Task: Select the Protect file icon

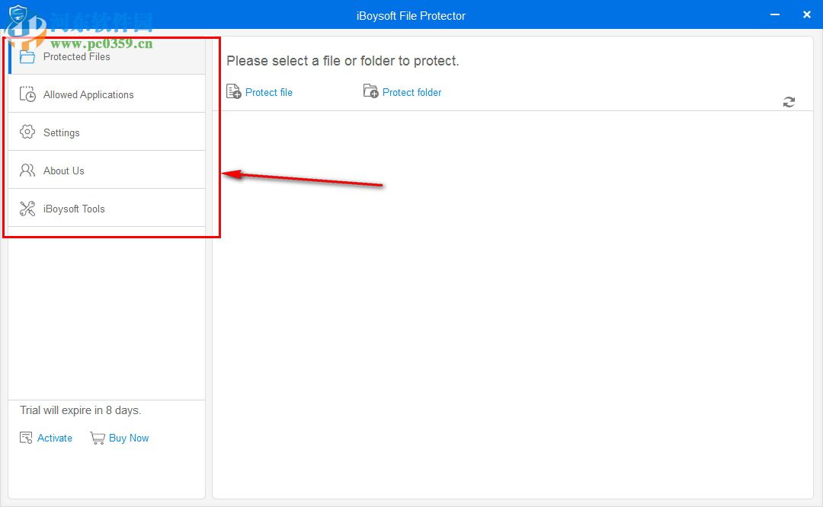Action: coord(232,91)
